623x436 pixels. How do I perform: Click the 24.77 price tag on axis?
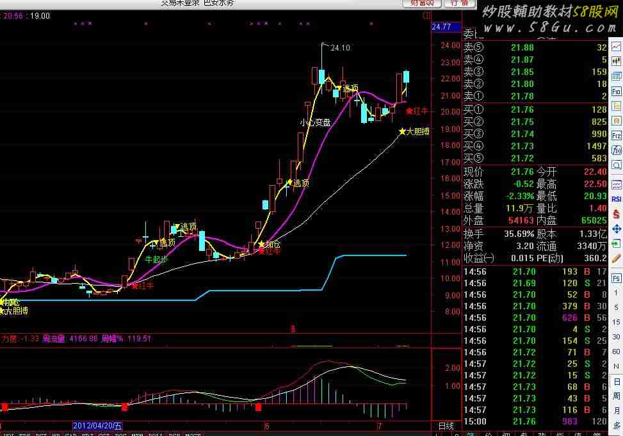coord(442,27)
